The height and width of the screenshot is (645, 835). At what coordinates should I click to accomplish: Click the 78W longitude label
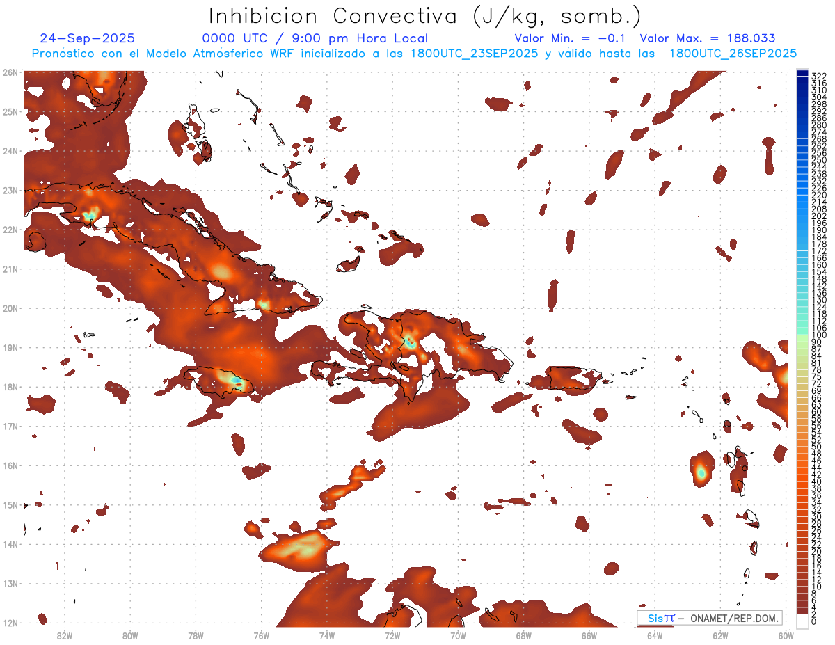coord(196,635)
